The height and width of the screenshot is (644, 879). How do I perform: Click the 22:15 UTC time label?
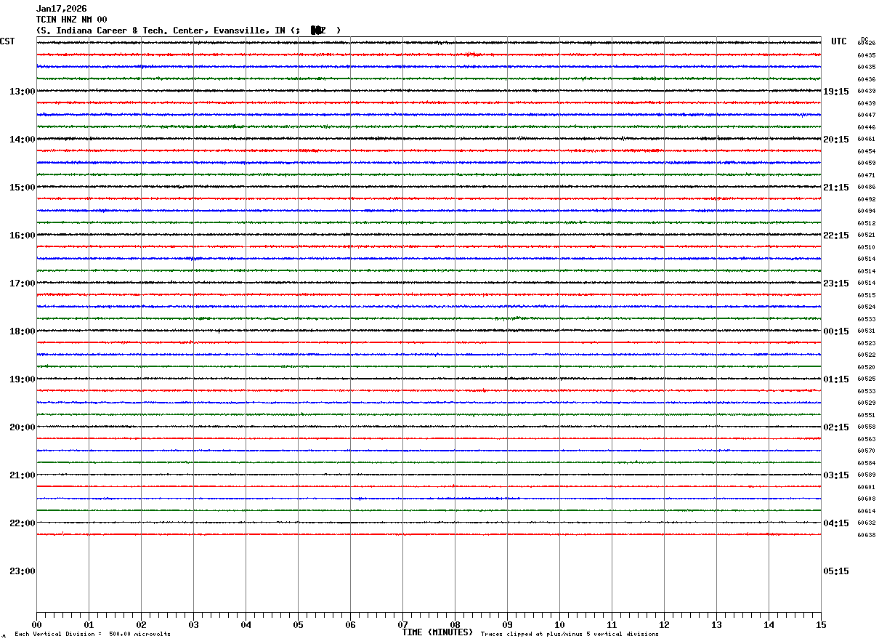(x=836, y=236)
